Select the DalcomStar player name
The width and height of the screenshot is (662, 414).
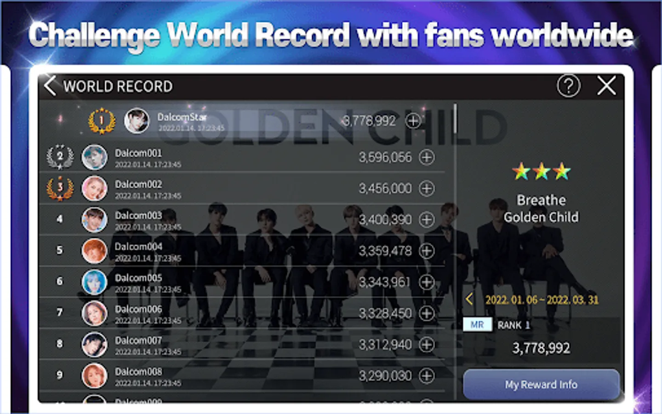click(182, 117)
